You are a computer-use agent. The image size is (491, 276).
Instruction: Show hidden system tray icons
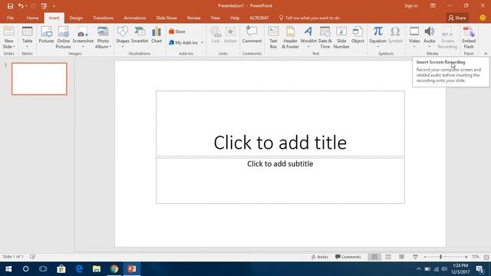pyautogui.click(x=418, y=269)
